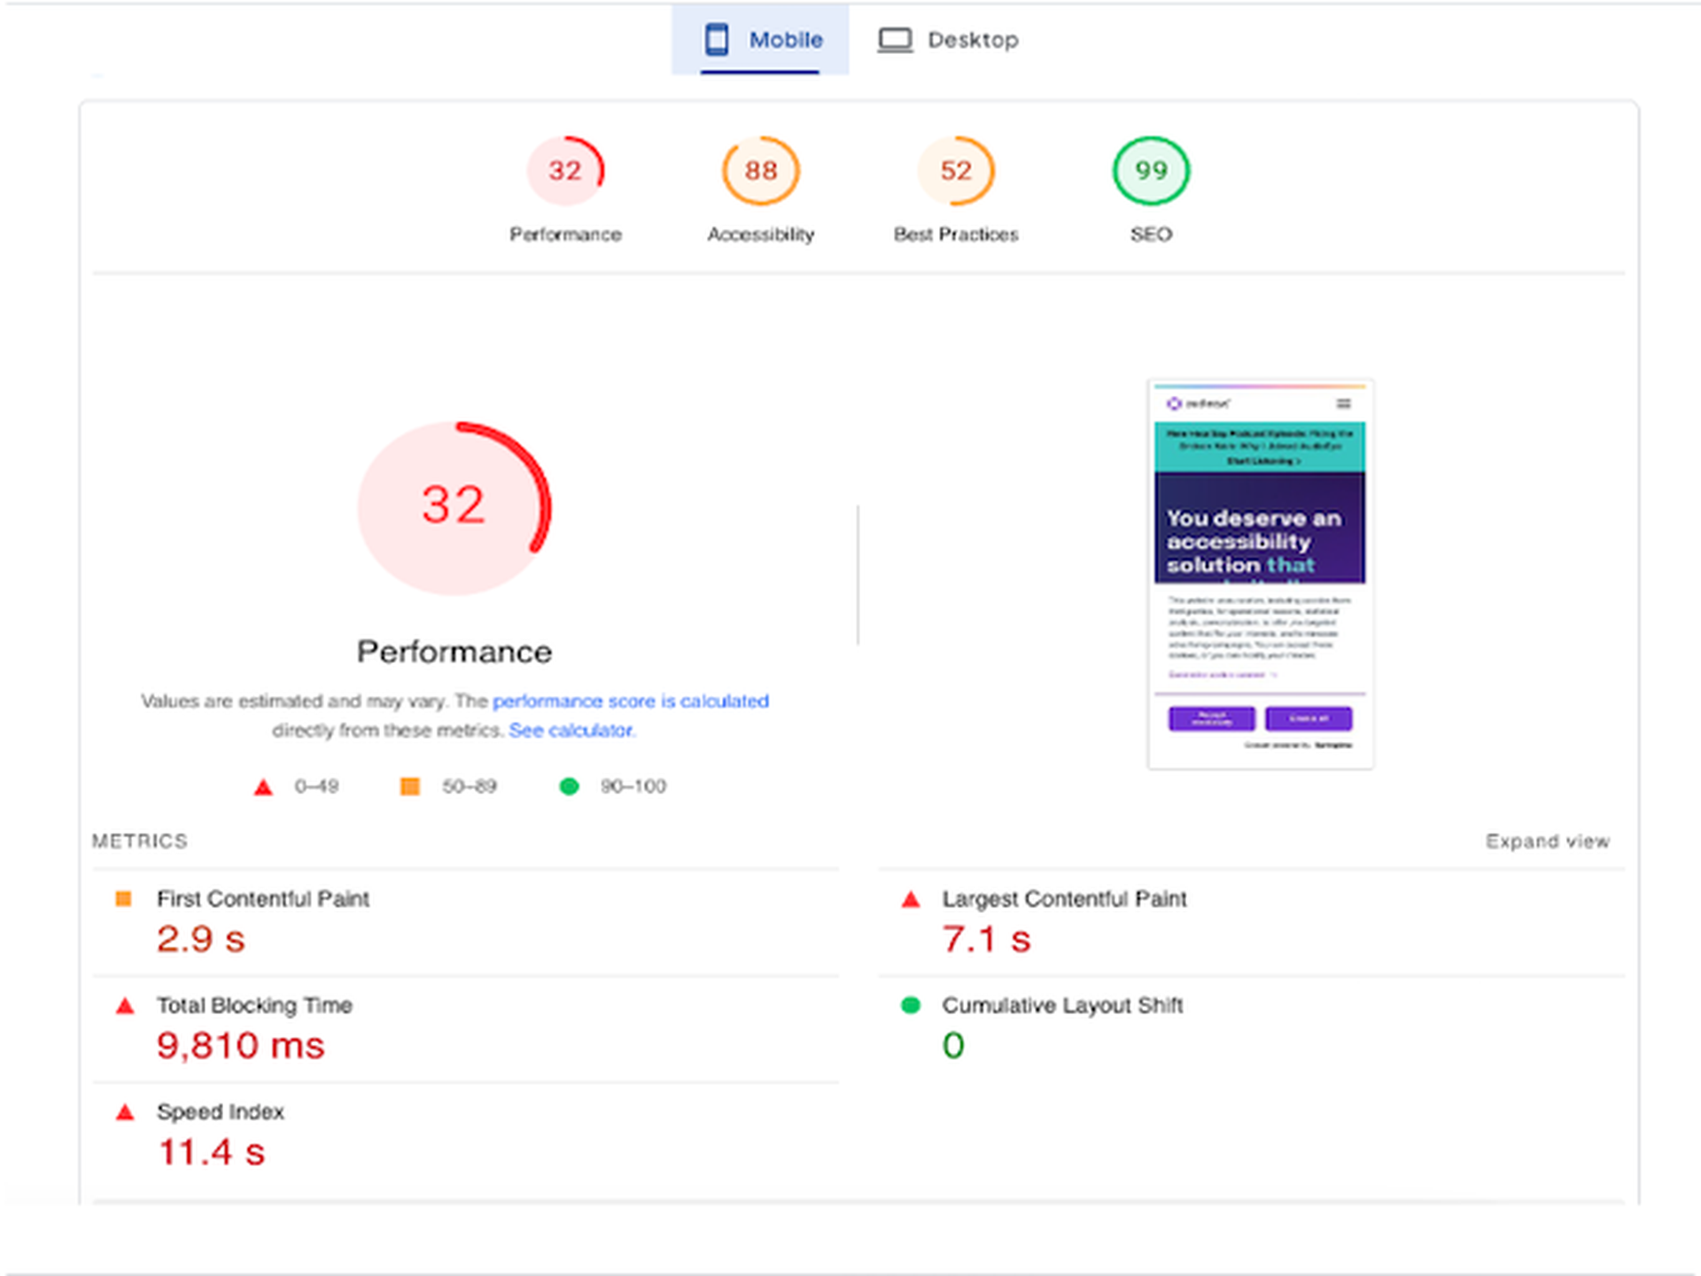
Task: Click the website preview thumbnail
Action: coord(1260,574)
